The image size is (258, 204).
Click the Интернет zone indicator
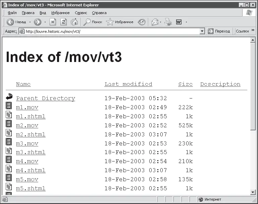coord(210,199)
